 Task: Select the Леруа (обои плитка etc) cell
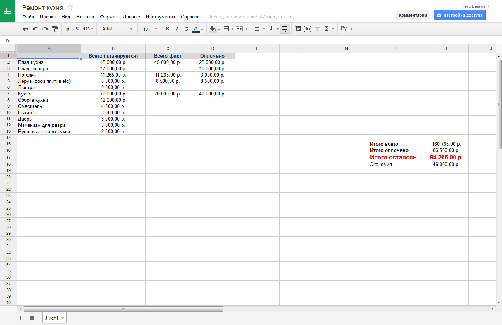coord(49,81)
